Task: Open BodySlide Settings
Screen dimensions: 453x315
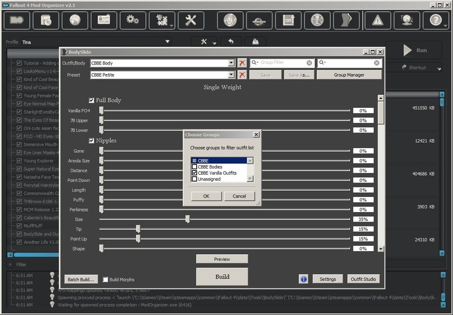Action: (327, 279)
